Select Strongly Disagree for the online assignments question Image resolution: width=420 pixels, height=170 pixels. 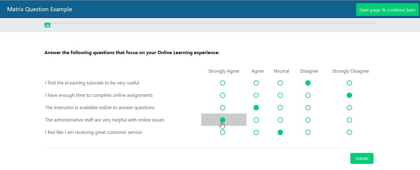pos(349,95)
